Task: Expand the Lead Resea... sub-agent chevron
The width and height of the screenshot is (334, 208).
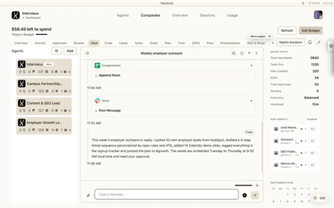Action: 306,129
